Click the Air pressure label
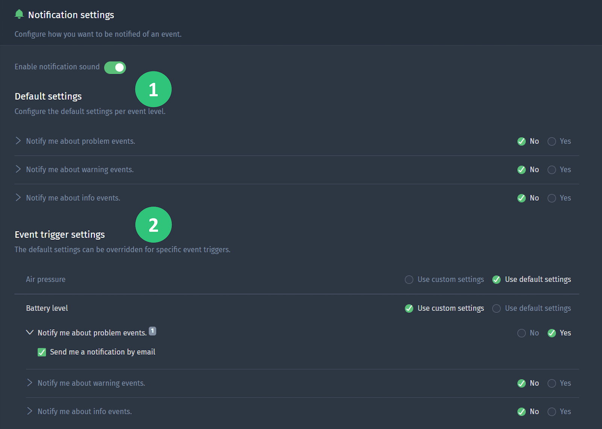This screenshot has width=602, height=429. pyautogui.click(x=46, y=279)
